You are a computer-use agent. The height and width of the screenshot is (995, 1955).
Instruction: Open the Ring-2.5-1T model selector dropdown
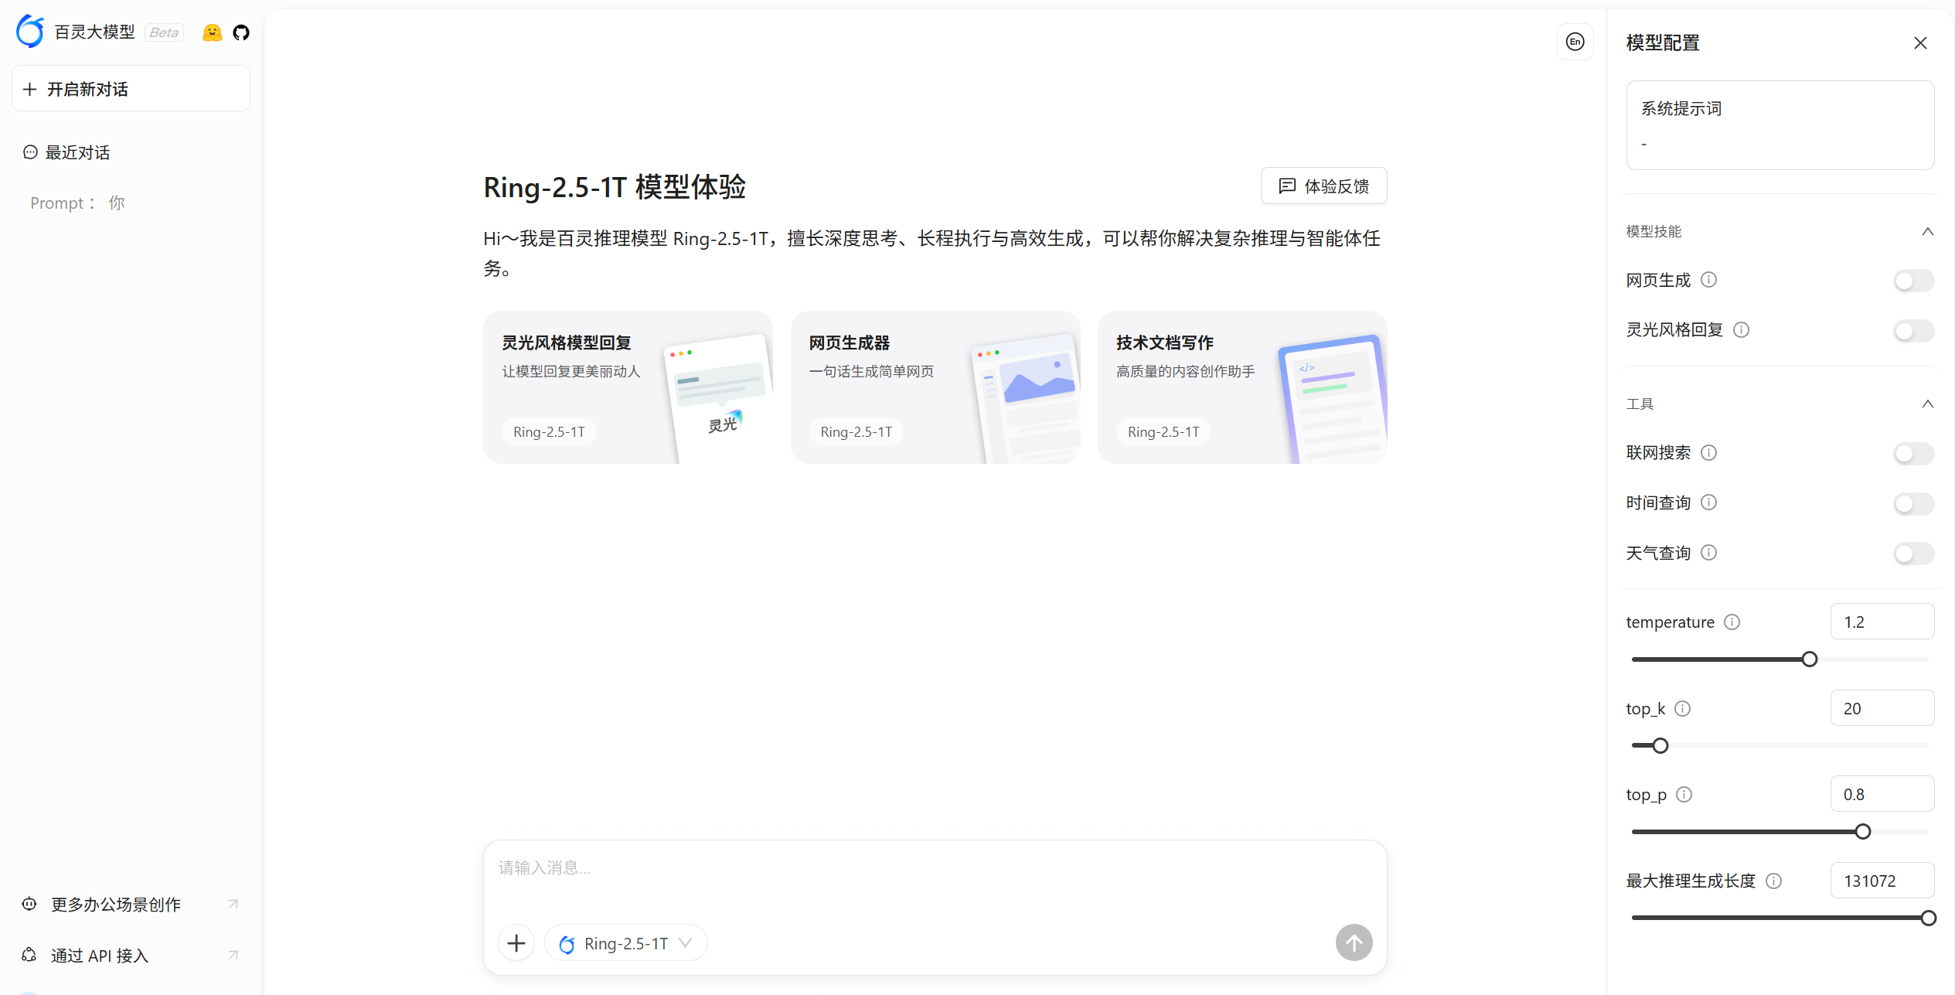click(625, 943)
